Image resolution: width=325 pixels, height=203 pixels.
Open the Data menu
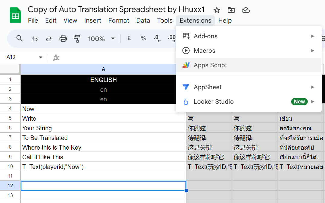click(x=143, y=21)
